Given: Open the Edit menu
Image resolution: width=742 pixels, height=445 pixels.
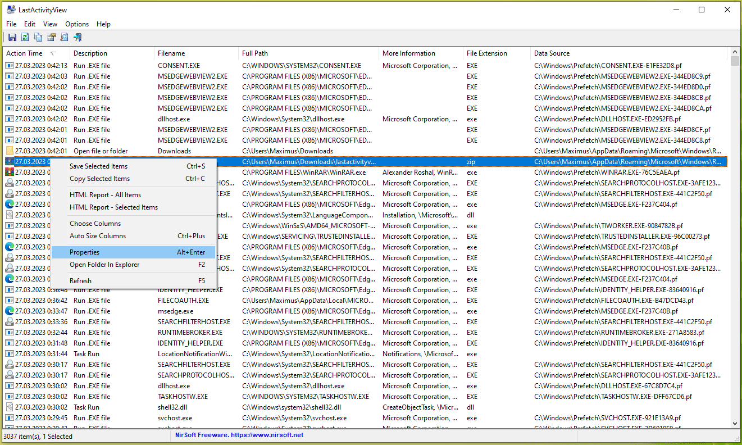Looking at the screenshot, I should click(x=30, y=24).
